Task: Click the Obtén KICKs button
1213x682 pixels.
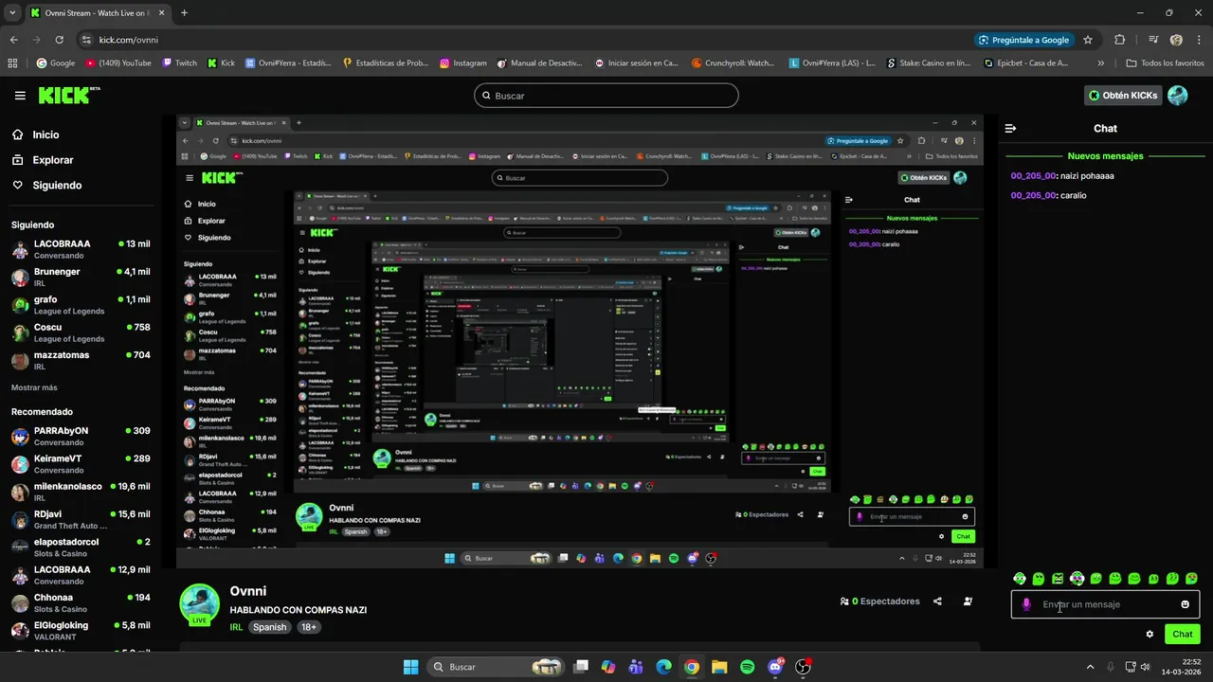Action: [1123, 96]
